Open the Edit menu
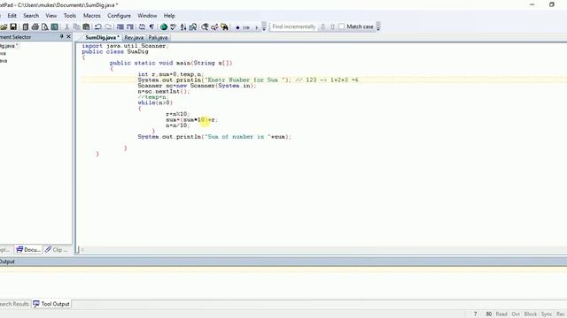Viewport: 567px width, 318px height. pos(12,16)
